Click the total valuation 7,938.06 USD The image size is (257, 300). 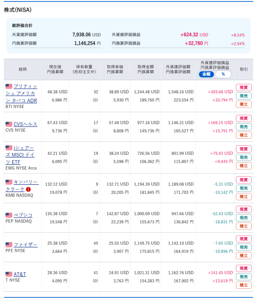(86, 35)
